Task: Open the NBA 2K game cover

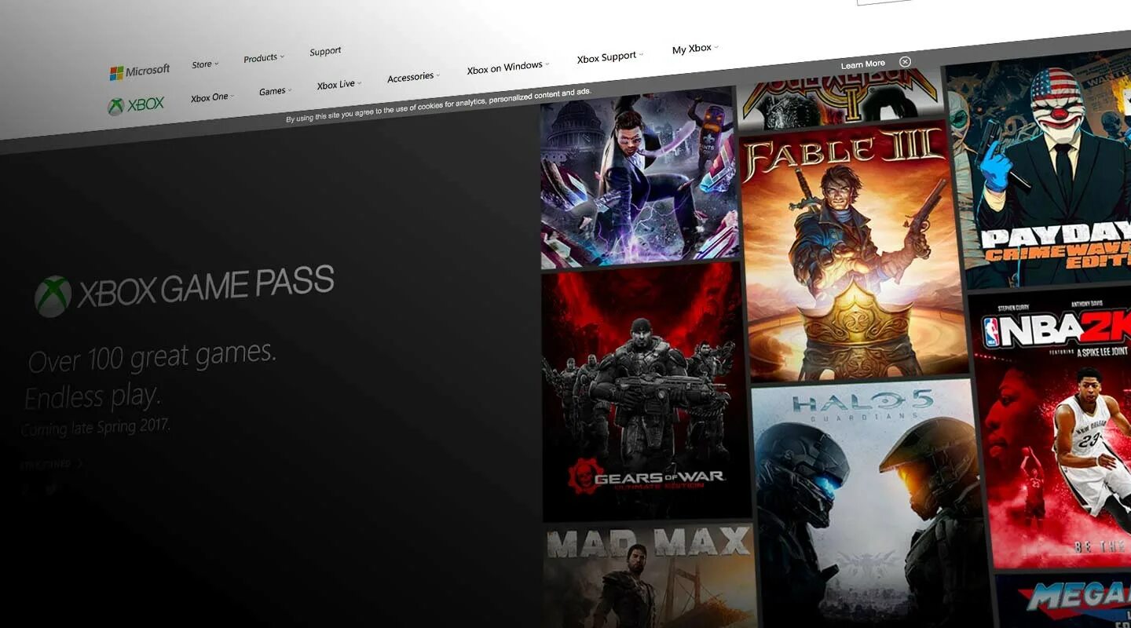Action: [x=1052, y=426]
